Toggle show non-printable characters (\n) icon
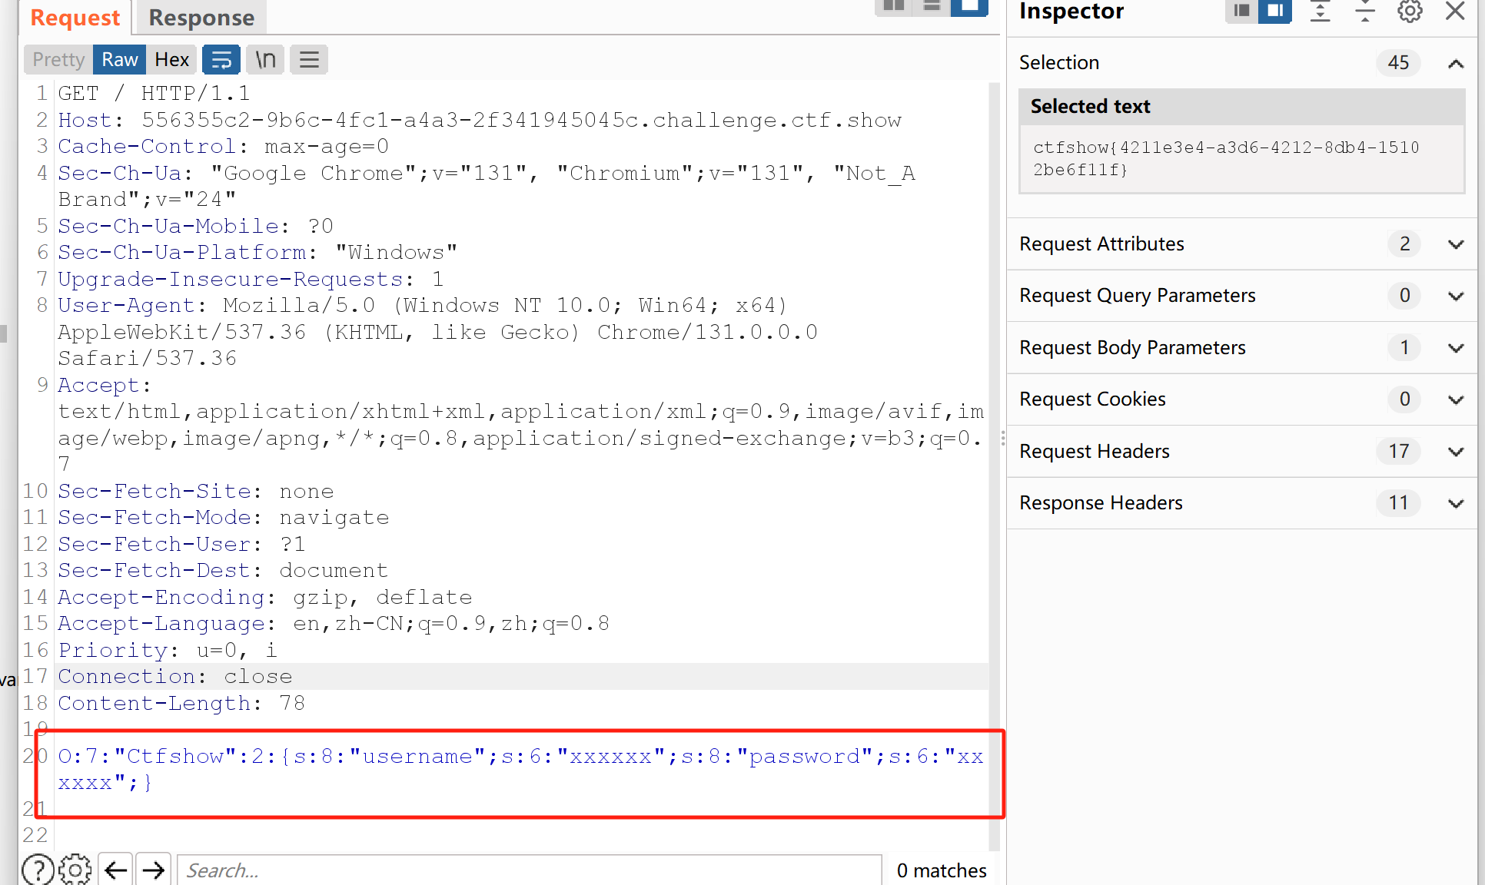This screenshot has width=1485, height=885. pyautogui.click(x=265, y=60)
